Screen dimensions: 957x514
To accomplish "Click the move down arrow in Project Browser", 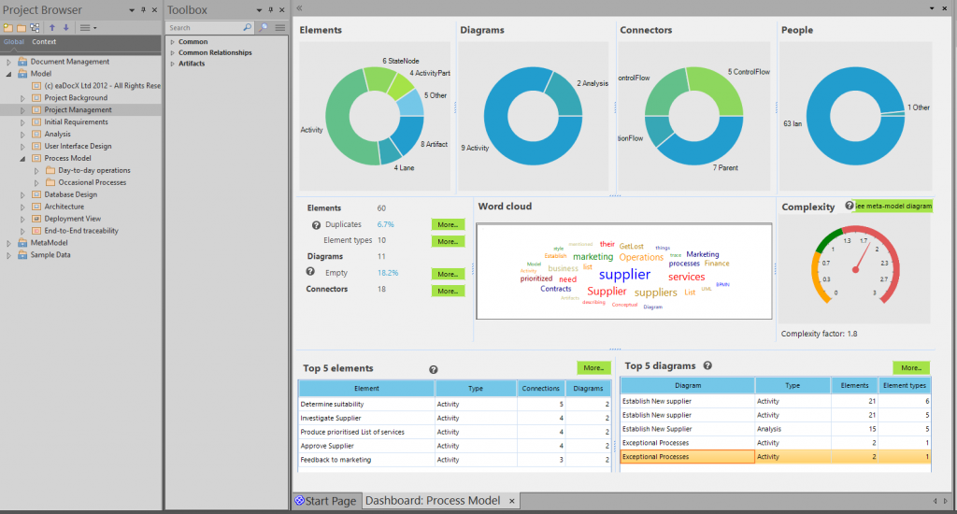I will pos(65,28).
